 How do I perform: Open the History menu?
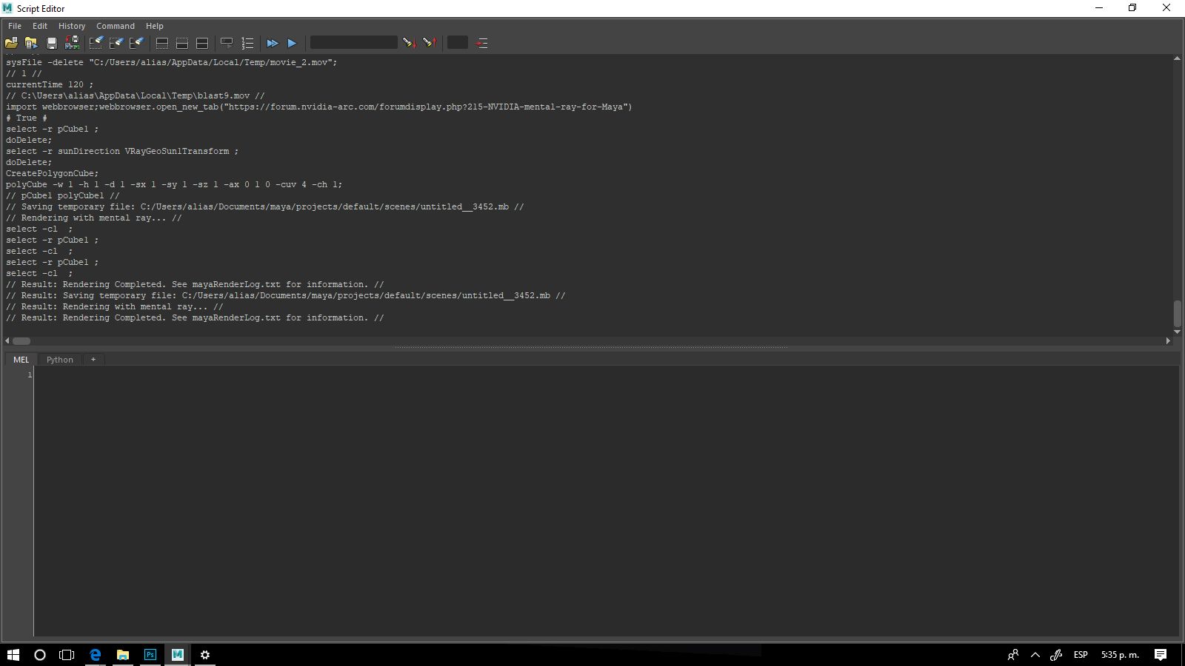[x=72, y=26]
